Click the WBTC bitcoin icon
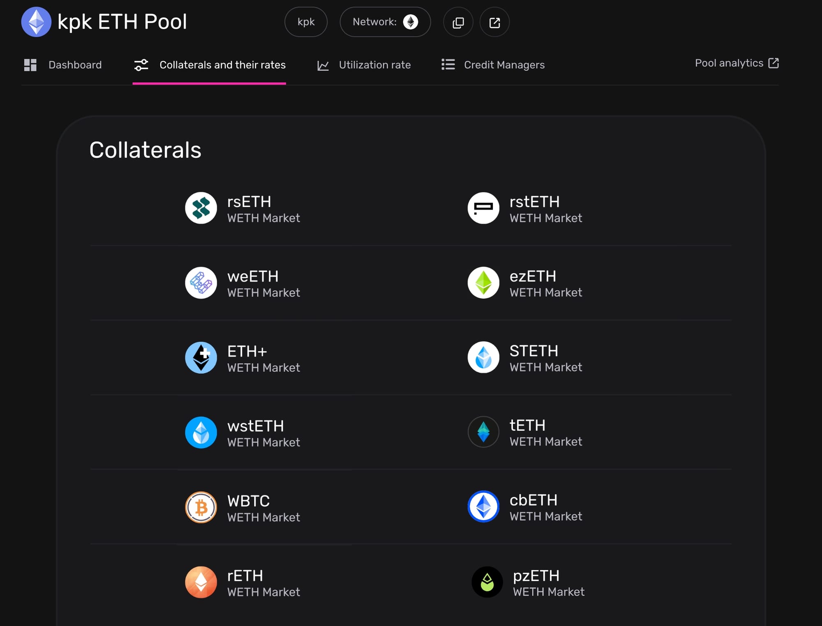822x626 pixels. 201,507
